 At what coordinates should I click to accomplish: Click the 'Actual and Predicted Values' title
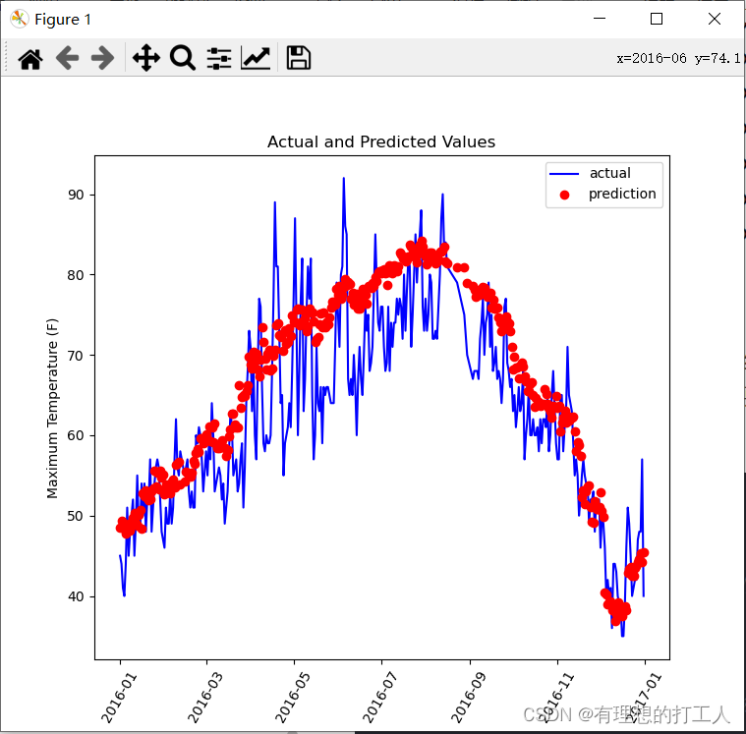pyautogui.click(x=381, y=141)
